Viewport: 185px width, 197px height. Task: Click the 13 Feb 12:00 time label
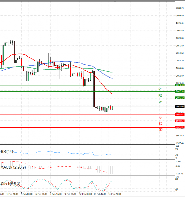(100, 194)
